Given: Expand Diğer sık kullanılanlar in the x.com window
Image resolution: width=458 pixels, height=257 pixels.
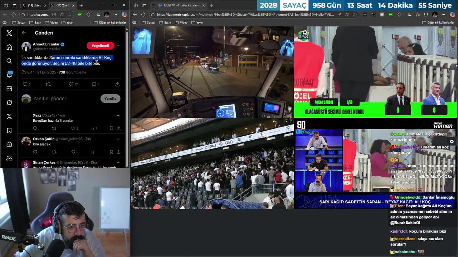Looking at the screenshot, I should point(110,22).
